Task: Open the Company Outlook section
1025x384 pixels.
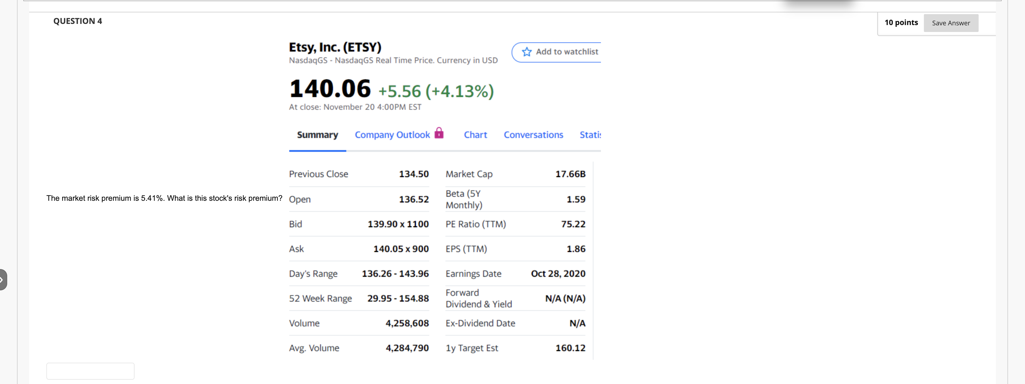Action: [392, 135]
